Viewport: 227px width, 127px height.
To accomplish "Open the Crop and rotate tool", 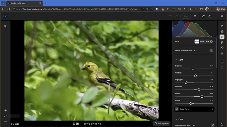I will point(222,42).
